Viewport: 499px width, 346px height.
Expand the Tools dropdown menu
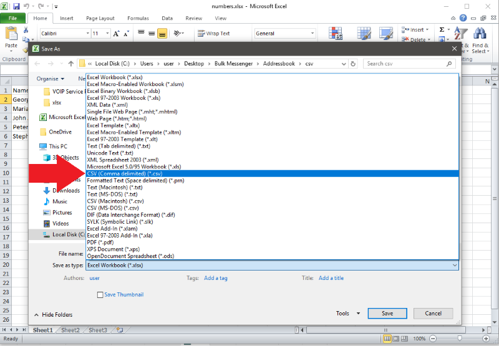click(348, 314)
